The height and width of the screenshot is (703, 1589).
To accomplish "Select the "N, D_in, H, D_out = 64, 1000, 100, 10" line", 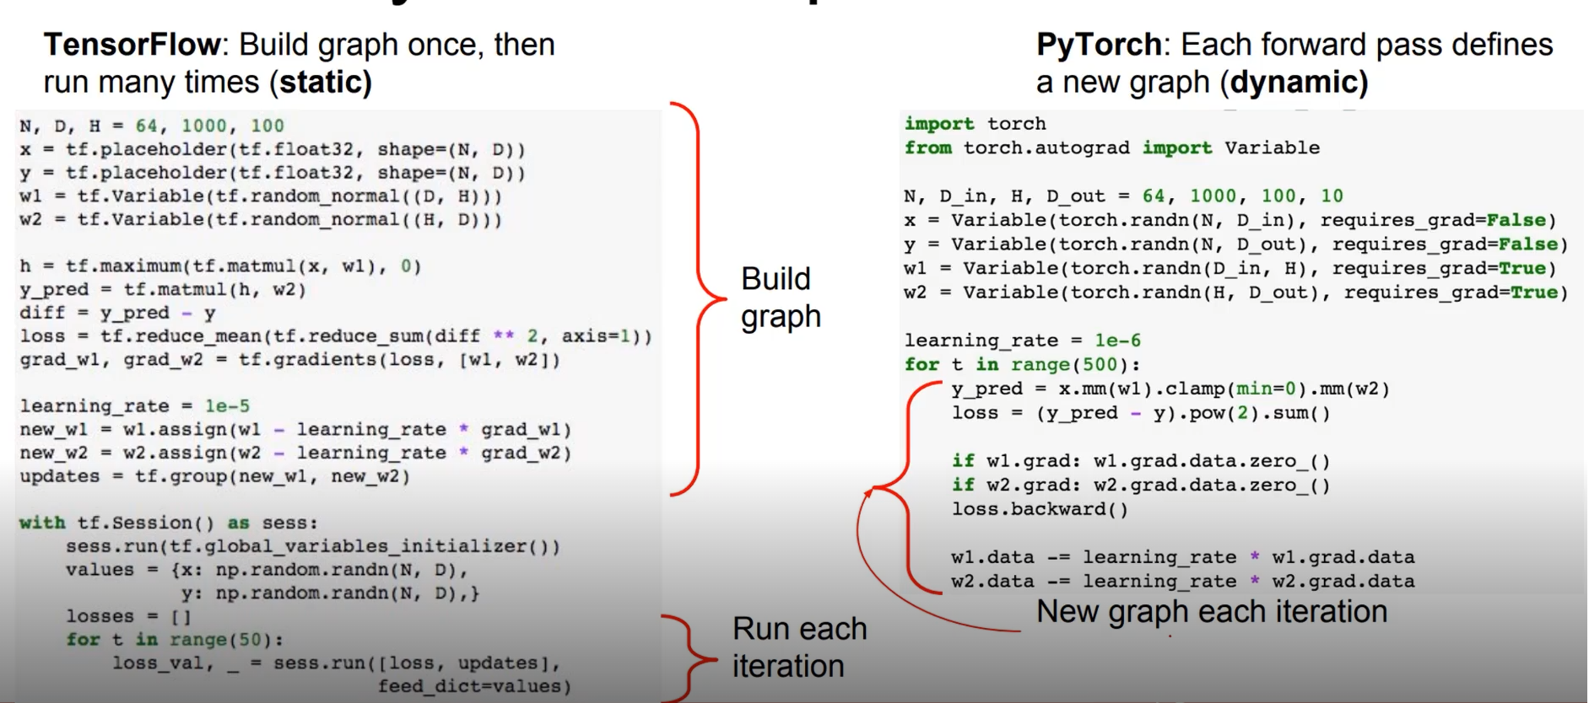I will [1123, 196].
